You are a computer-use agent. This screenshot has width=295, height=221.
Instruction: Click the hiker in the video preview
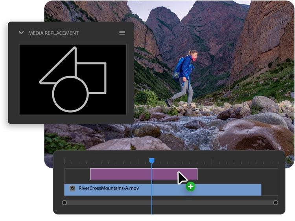coord(183,79)
